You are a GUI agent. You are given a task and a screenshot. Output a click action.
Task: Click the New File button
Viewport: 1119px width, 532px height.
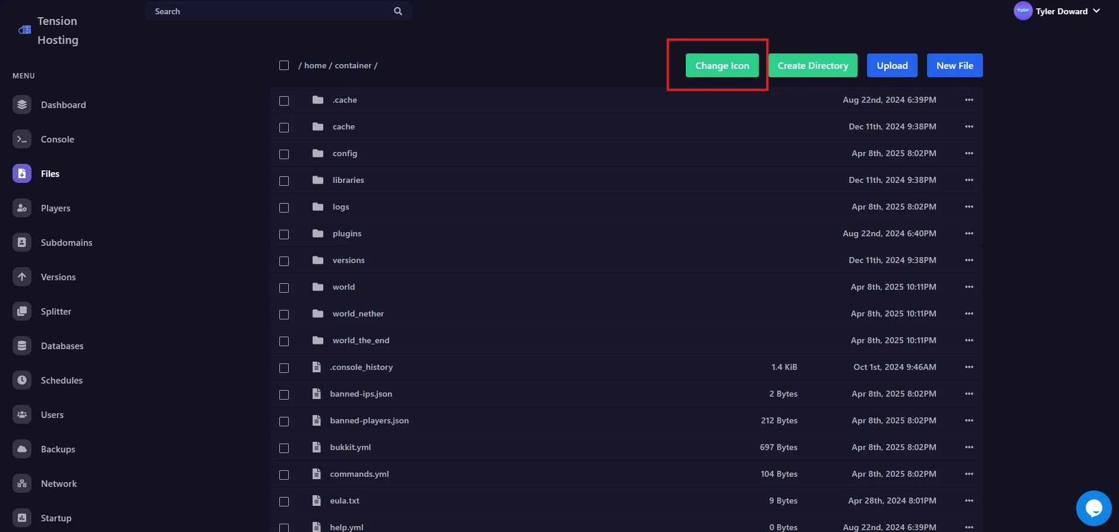(954, 65)
